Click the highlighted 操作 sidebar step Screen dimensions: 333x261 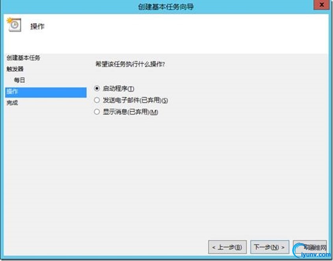(46, 92)
